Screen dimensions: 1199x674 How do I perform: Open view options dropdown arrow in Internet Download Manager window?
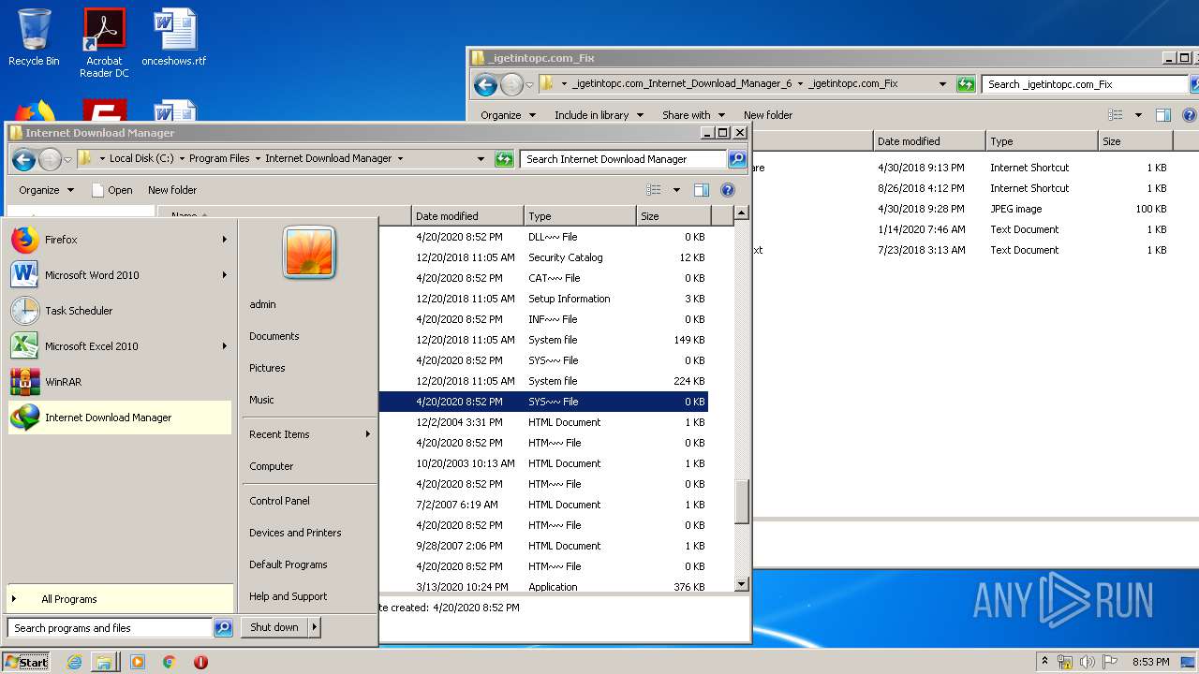676,190
